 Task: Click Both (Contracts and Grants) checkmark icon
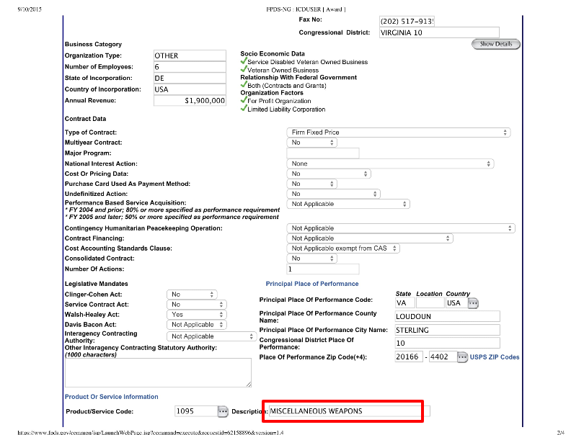244,85
